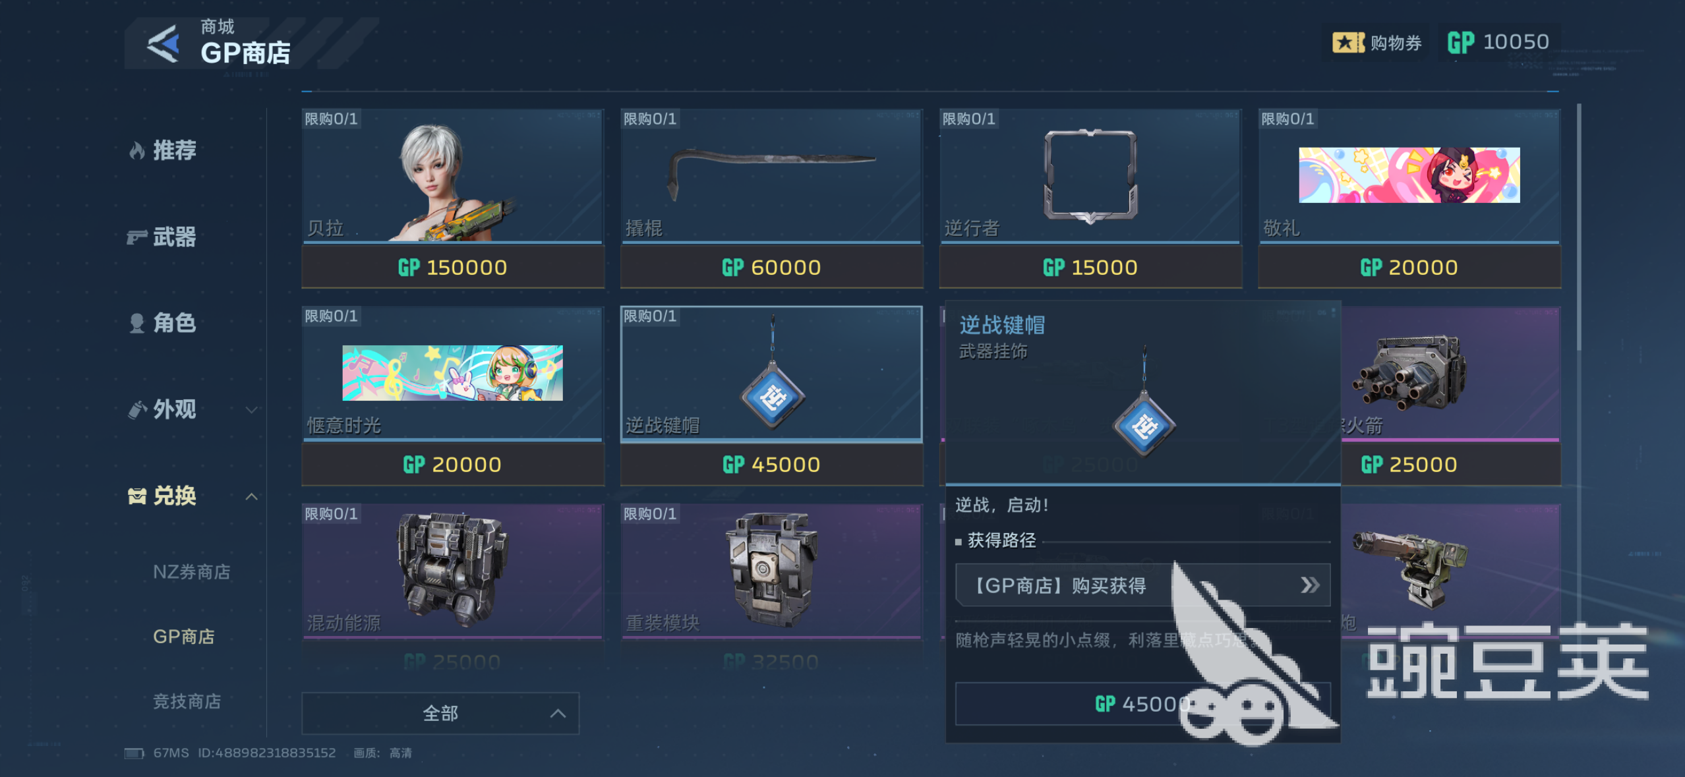Select the 逆行者 frame item icon

pos(1090,177)
